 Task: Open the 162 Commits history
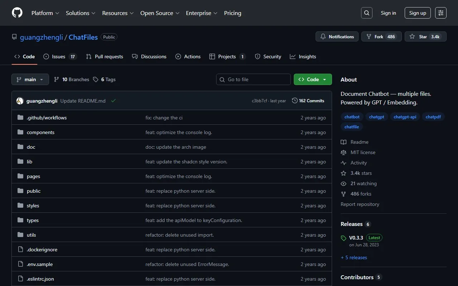click(308, 101)
